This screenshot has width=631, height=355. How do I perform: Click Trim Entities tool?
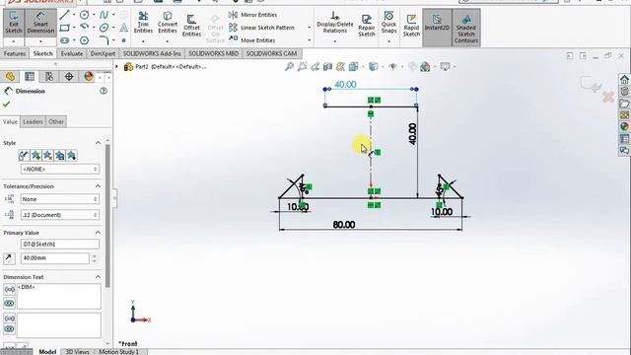pos(143,23)
